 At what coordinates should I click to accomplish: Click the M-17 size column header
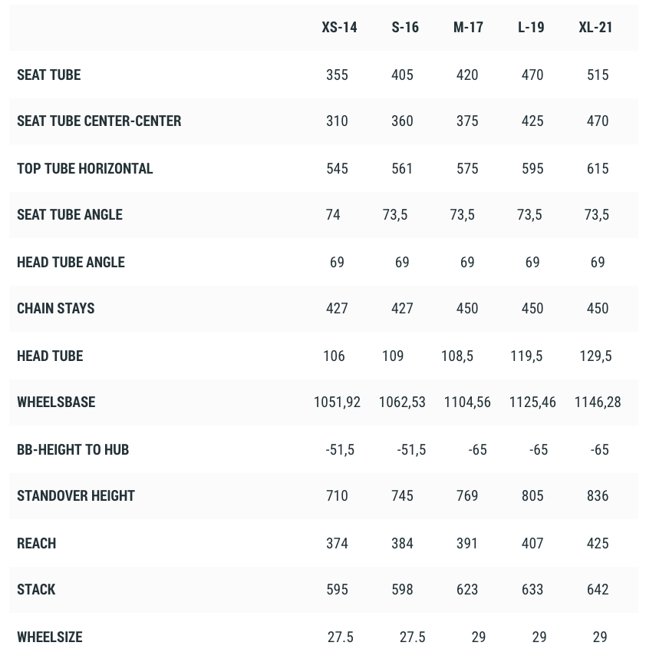(468, 28)
